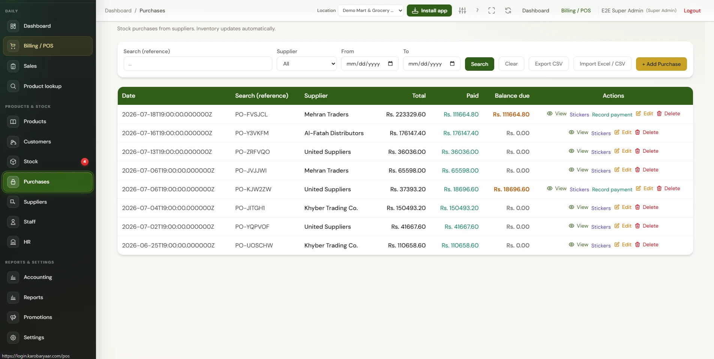
Task: Click the HR building icon in sidebar
Action: coord(13,242)
